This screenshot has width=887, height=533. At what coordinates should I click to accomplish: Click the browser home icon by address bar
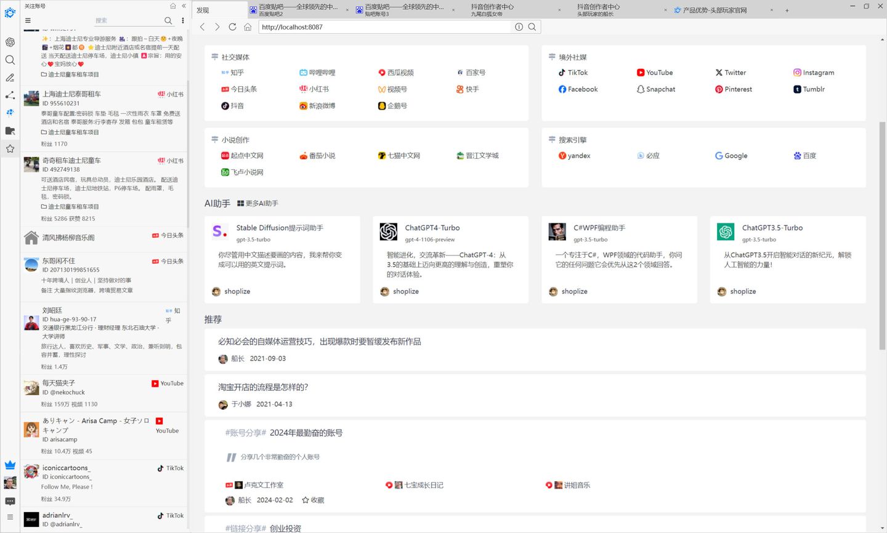tap(248, 26)
